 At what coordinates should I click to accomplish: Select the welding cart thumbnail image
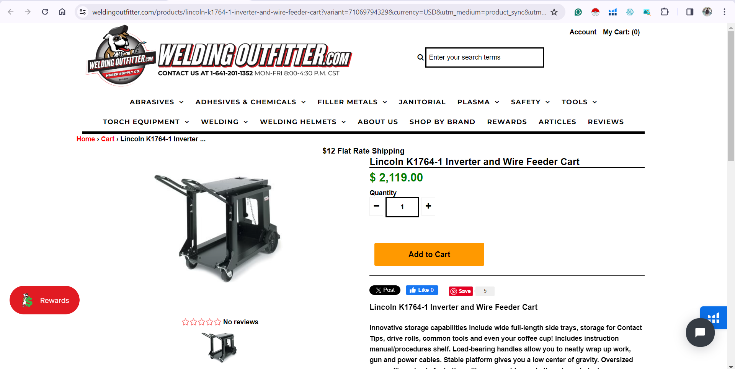219,347
